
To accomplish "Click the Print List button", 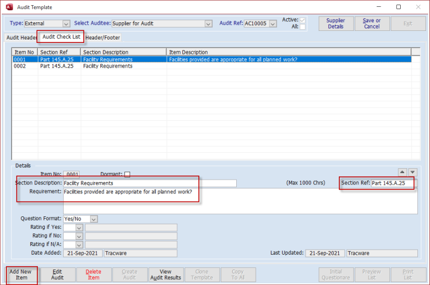I will point(408,275).
